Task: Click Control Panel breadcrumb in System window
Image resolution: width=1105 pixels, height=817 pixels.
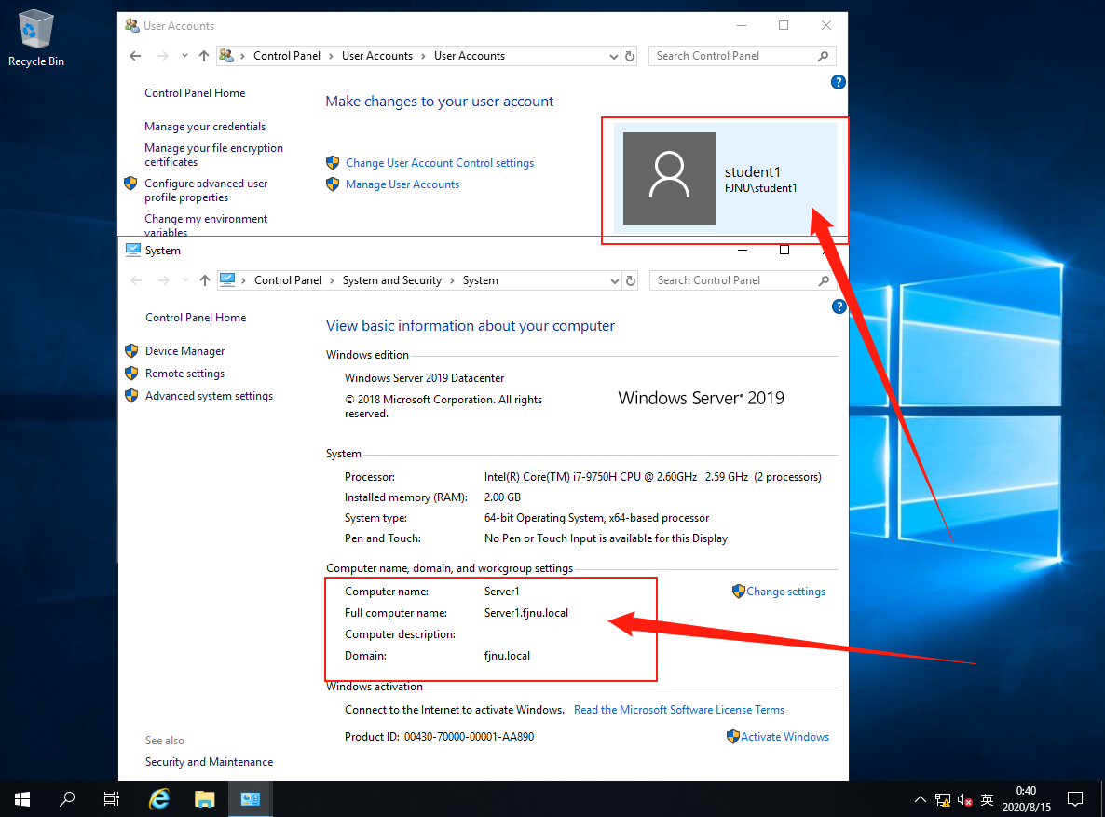Action: pyautogui.click(x=288, y=280)
